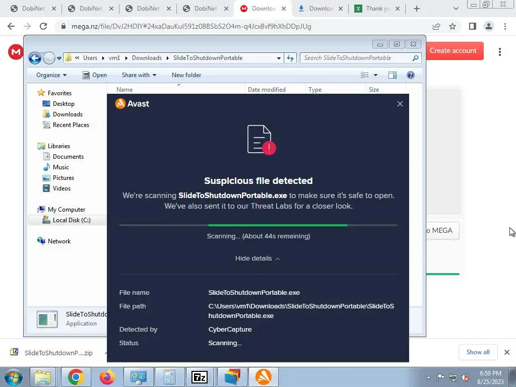Open Explorer recent locations dropdown

click(x=59, y=58)
